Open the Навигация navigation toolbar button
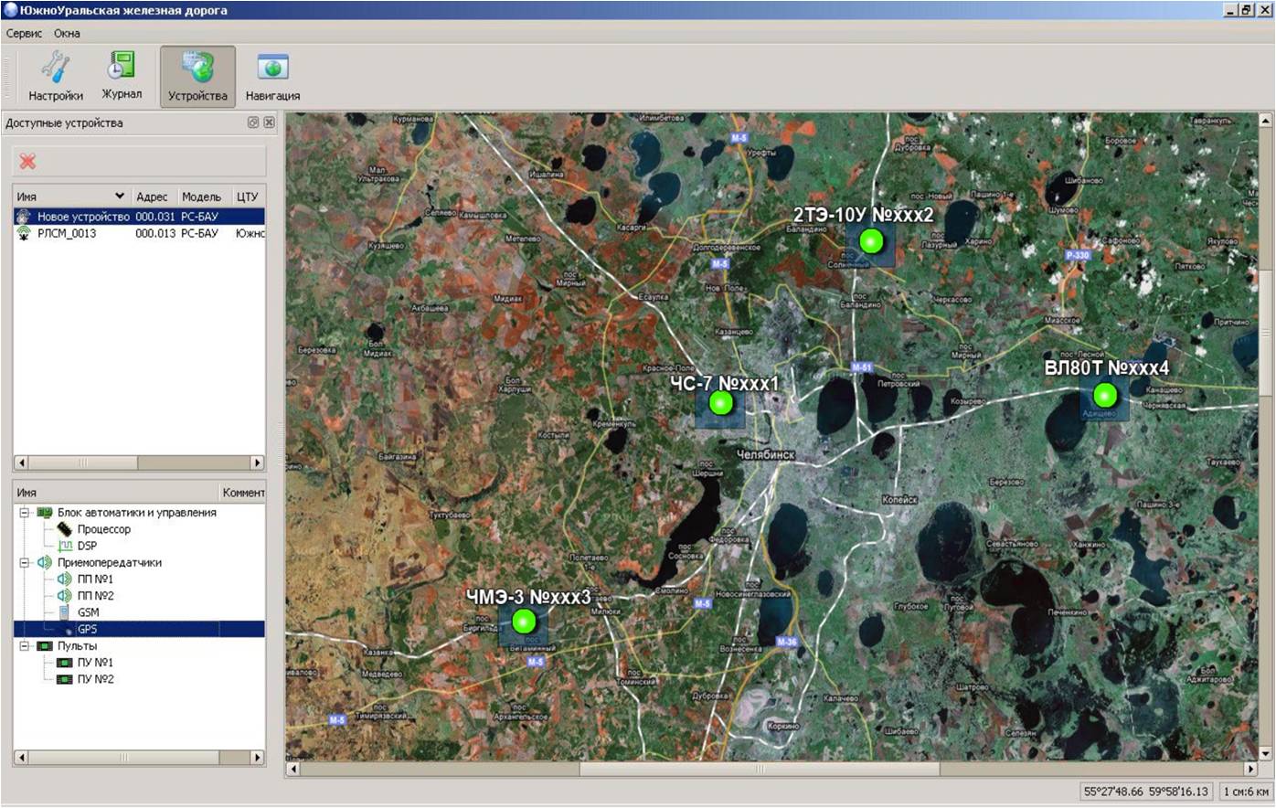 [x=272, y=77]
